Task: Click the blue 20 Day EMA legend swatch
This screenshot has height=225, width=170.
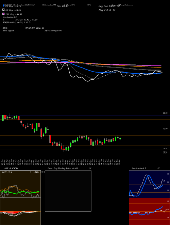Action: [4, 6]
